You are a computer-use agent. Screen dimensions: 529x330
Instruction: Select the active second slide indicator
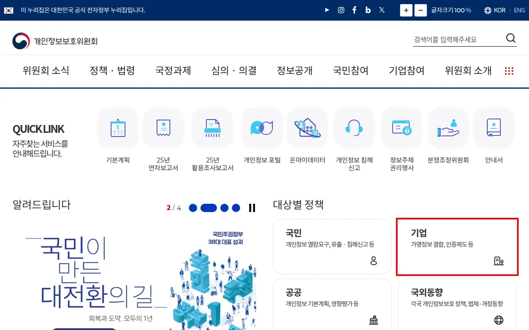[x=209, y=208]
